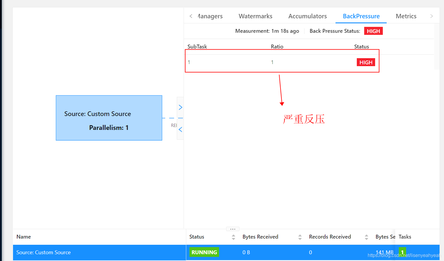Image resolution: width=444 pixels, height=261 pixels.
Task: Click SubTask value 1 in table
Action: (189, 62)
